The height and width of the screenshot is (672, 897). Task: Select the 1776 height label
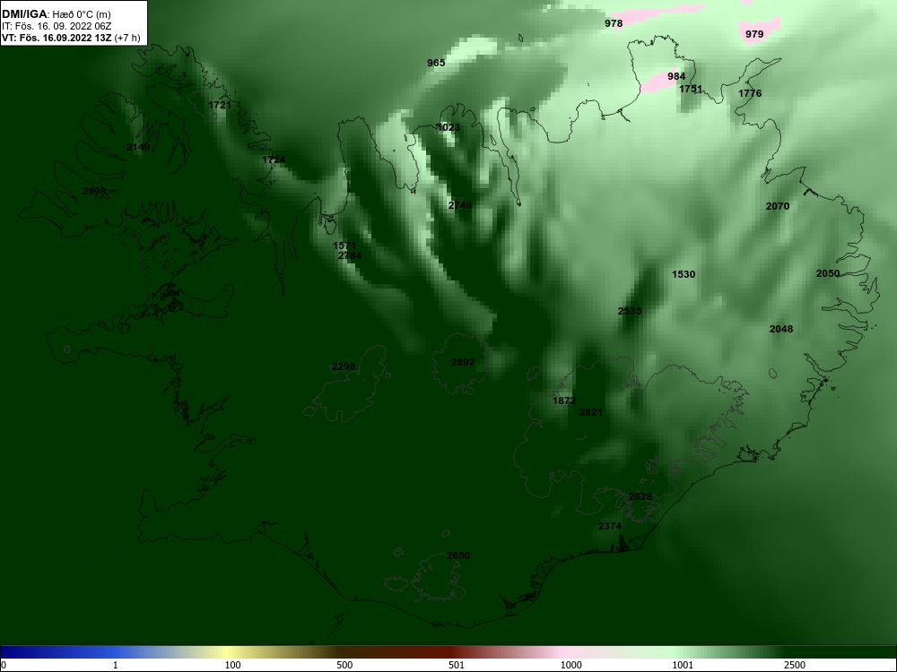[x=749, y=93]
